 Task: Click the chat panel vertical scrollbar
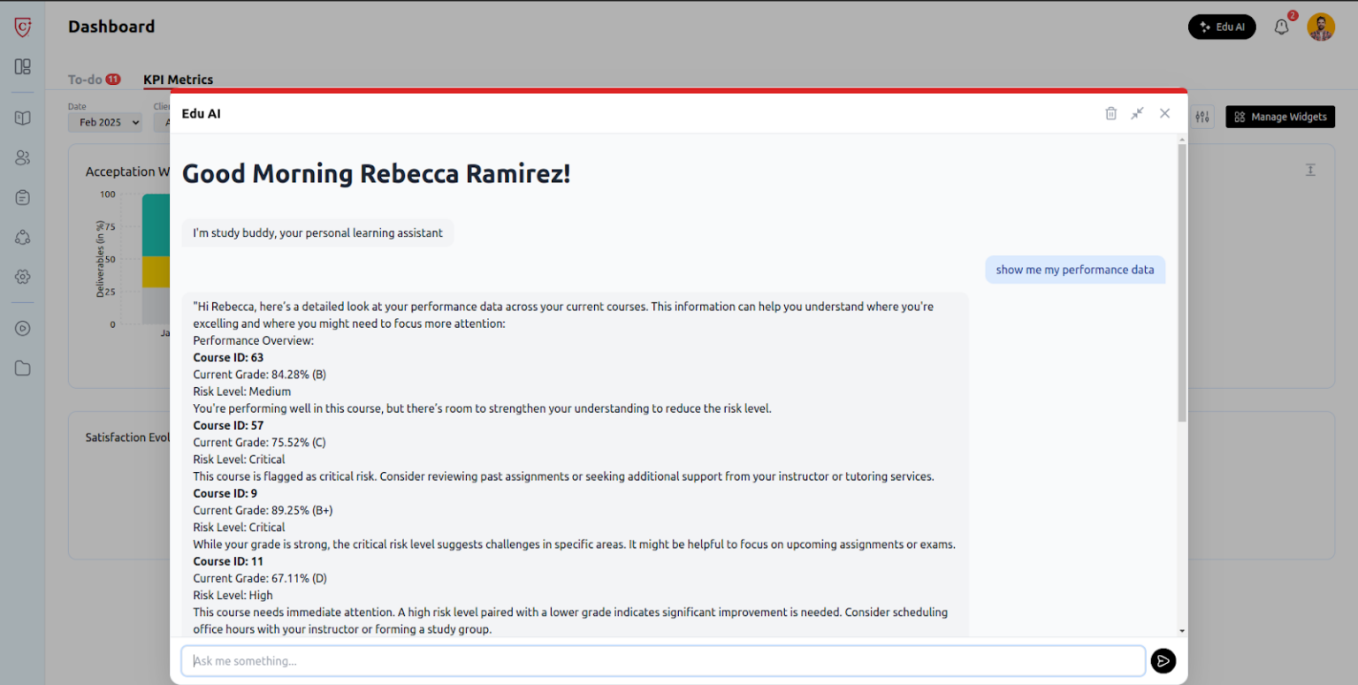pyautogui.click(x=1181, y=283)
